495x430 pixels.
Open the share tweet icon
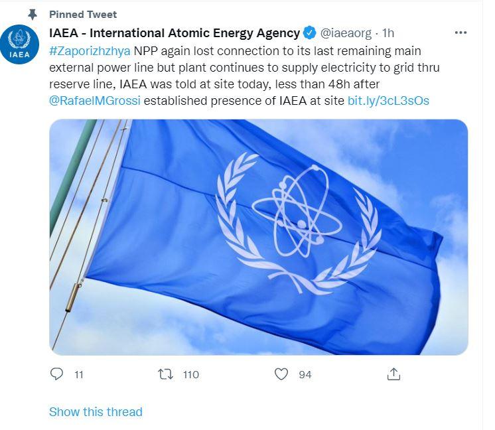(x=393, y=374)
